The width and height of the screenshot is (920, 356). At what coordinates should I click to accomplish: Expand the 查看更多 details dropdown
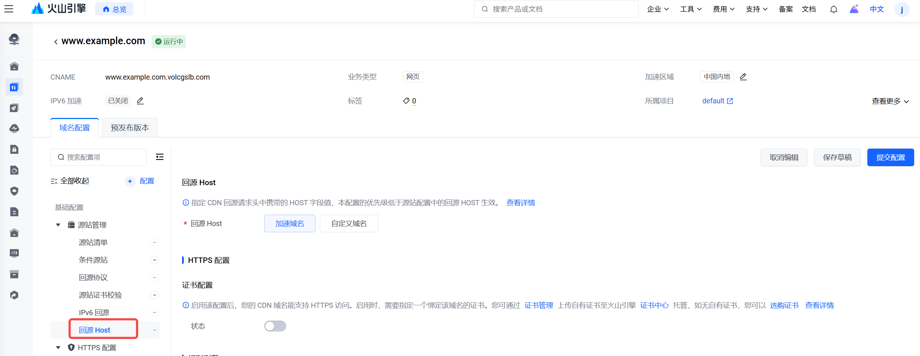pyautogui.click(x=890, y=101)
